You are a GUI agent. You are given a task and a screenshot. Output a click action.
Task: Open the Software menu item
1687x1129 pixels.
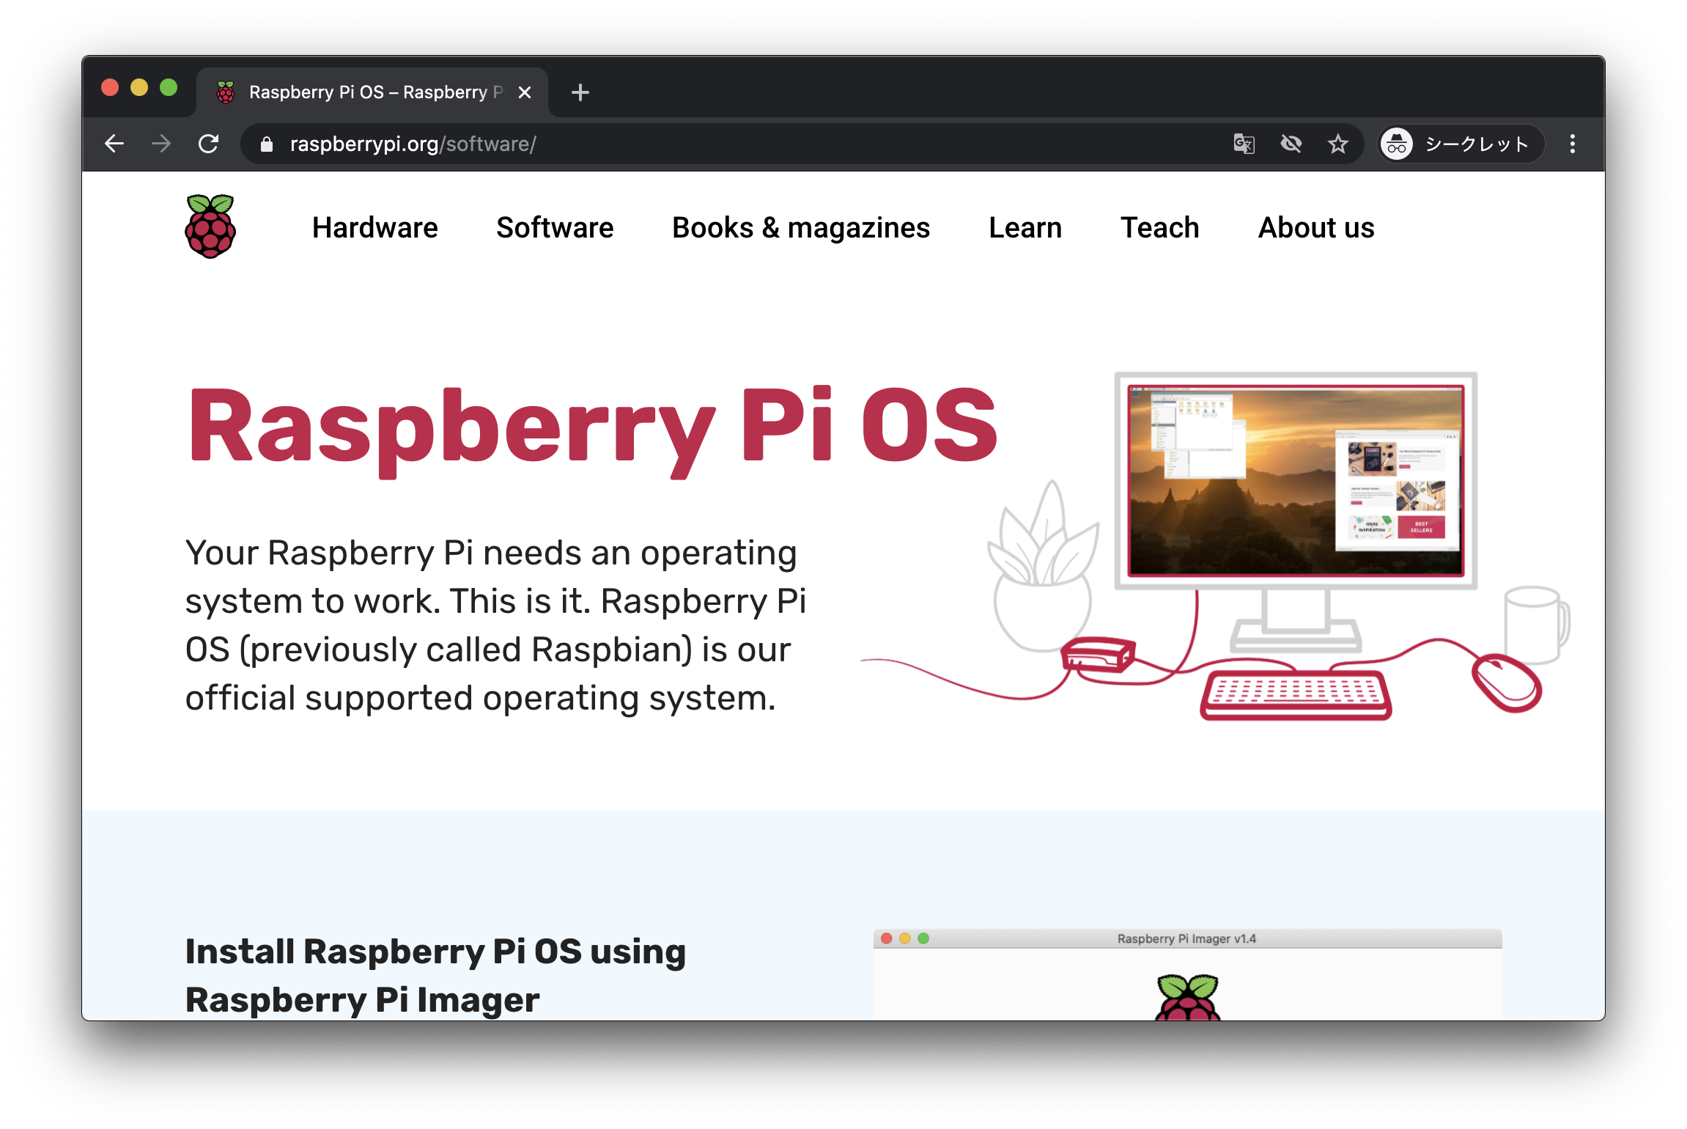(555, 228)
